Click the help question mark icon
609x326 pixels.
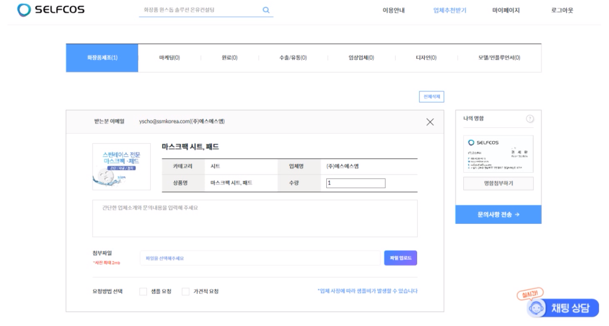click(529, 119)
